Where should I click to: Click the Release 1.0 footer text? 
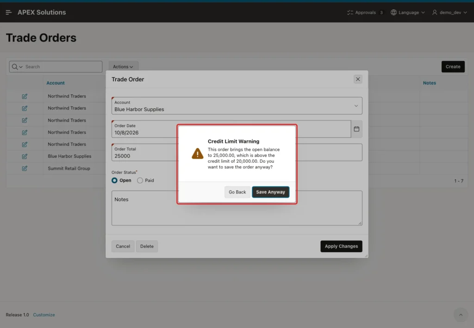pos(17,315)
